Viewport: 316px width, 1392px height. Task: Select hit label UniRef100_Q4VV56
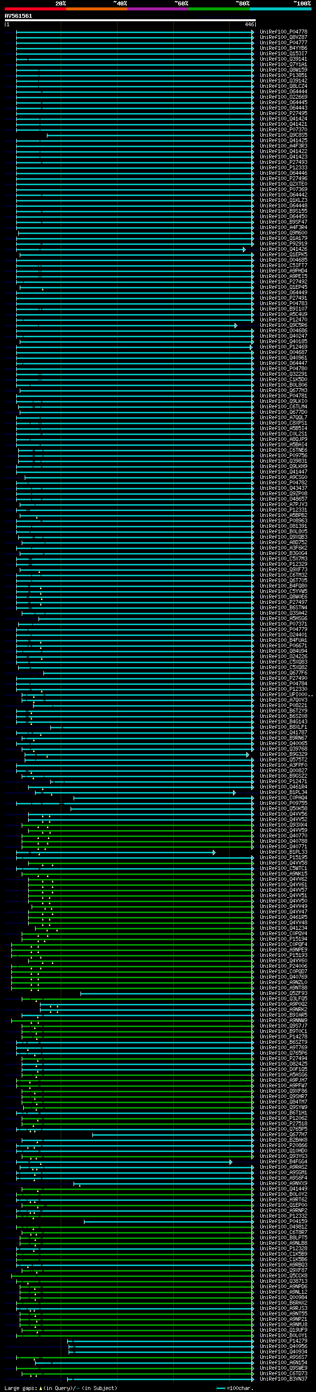(x=283, y=814)
